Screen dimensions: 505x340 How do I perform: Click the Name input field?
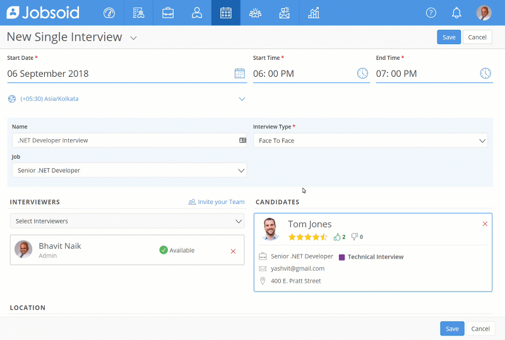(129, 140)
